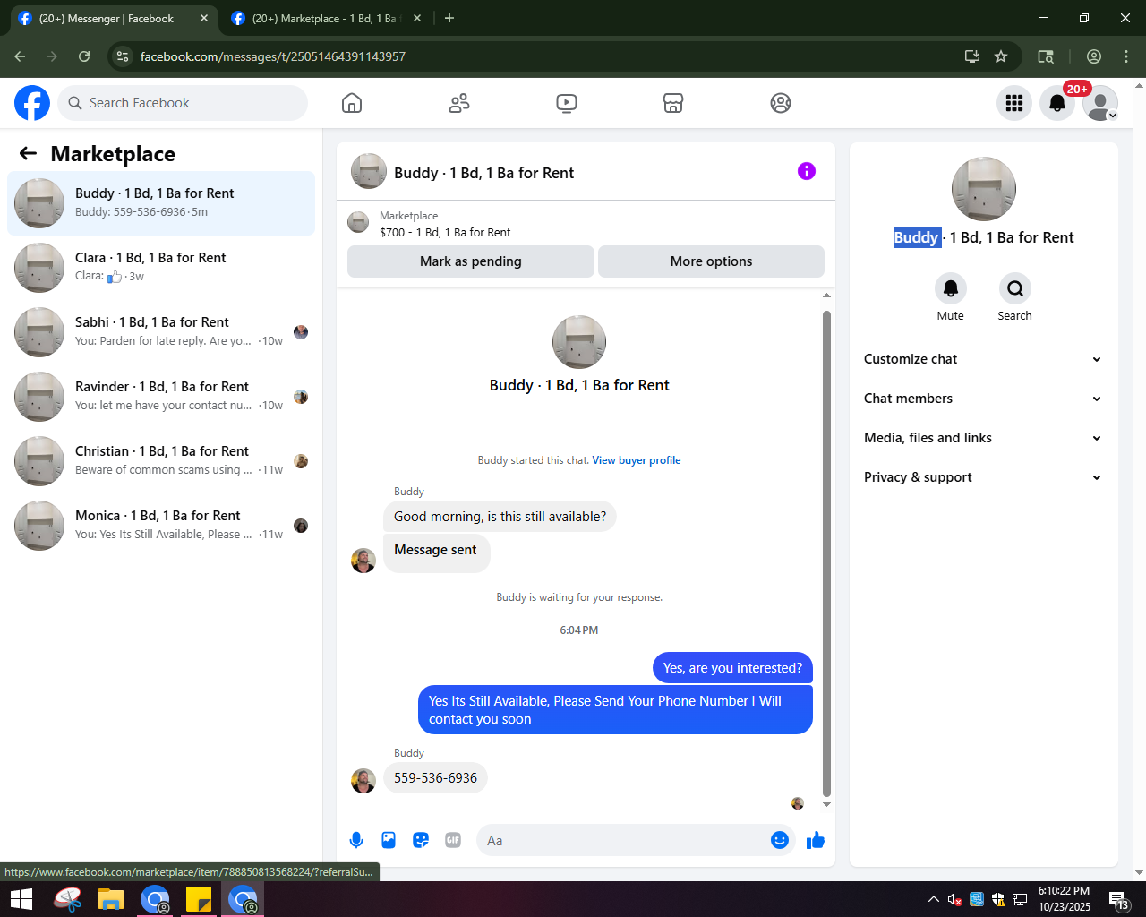
Task: Open File Explorer from taskbar
Action: click(x=110, y=899)
